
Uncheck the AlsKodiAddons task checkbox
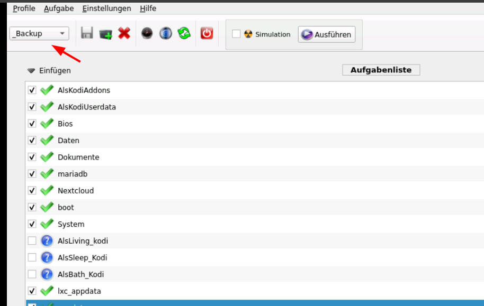click(x=32, y=90)
